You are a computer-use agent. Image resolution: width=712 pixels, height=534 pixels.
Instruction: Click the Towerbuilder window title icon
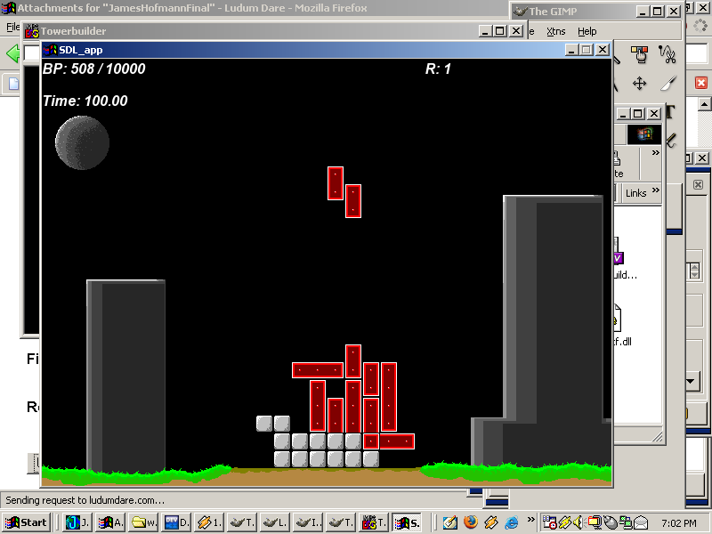tap(32, 31)
